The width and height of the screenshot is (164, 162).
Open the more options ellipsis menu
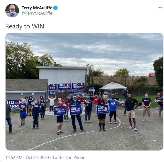pyautogui.click(x=161, y=8)
